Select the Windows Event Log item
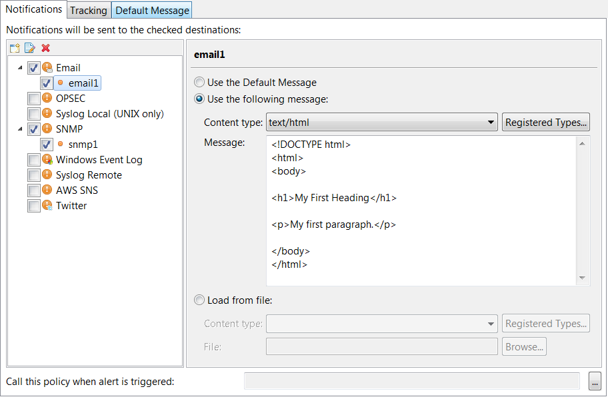The height and width of the screenshot is (397, 608). point(99,160)
